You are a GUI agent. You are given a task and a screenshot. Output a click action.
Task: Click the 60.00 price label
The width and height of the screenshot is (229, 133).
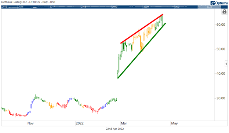[221, 25]
